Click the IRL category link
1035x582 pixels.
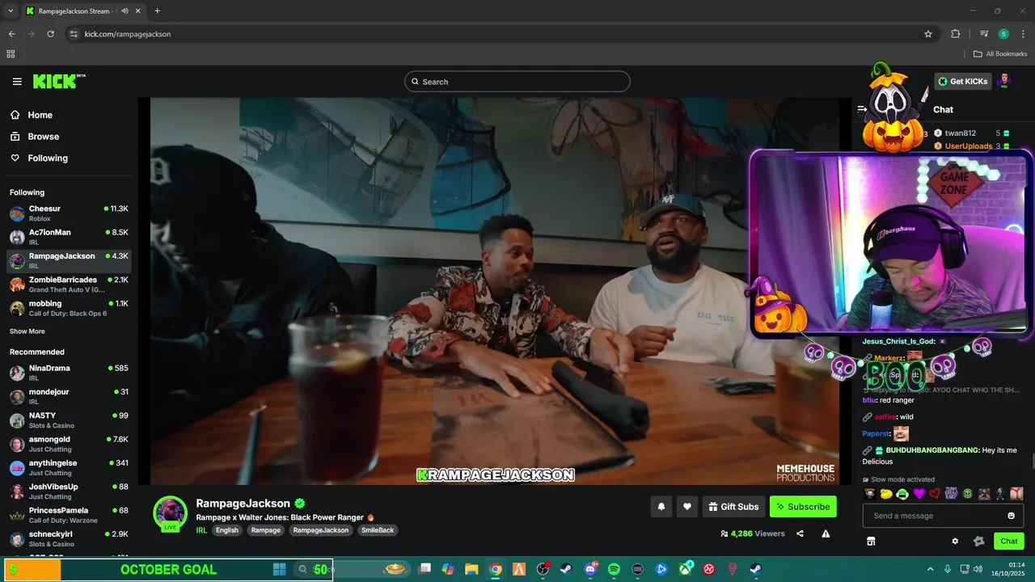(201, 530)
